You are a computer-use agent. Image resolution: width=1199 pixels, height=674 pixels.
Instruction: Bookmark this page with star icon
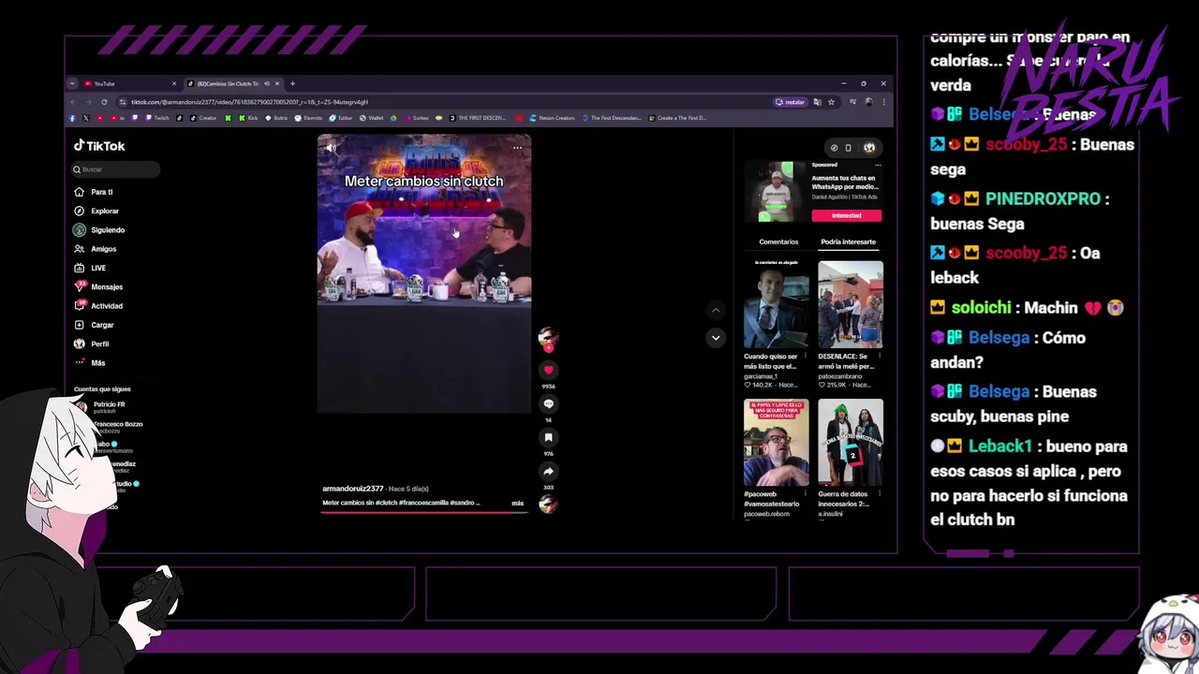point(831,101)
